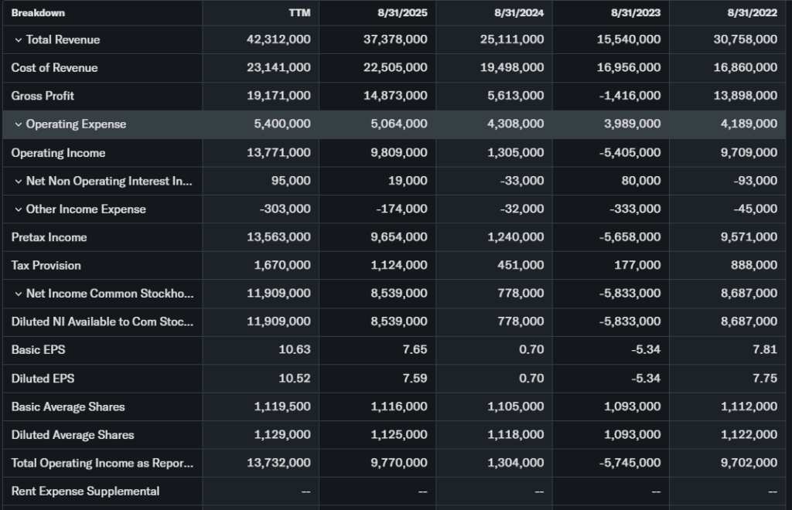Collapse the Total Revenue row chevron
Screen dimensions: 792x510
click(18, 39)
